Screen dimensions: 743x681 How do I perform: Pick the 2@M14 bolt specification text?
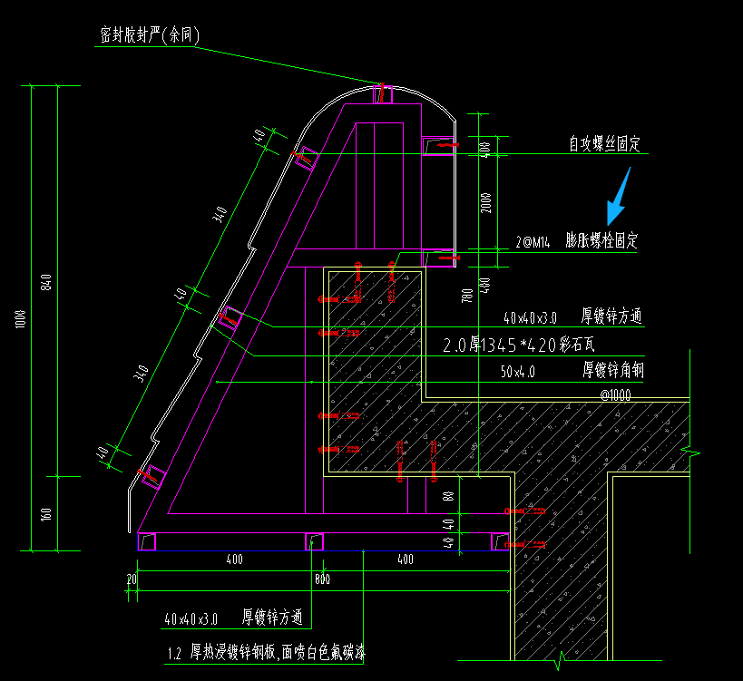point(533,243)
